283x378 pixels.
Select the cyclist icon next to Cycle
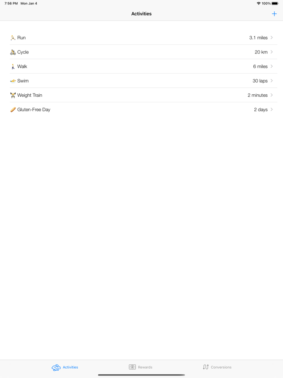tap(13, 52)
